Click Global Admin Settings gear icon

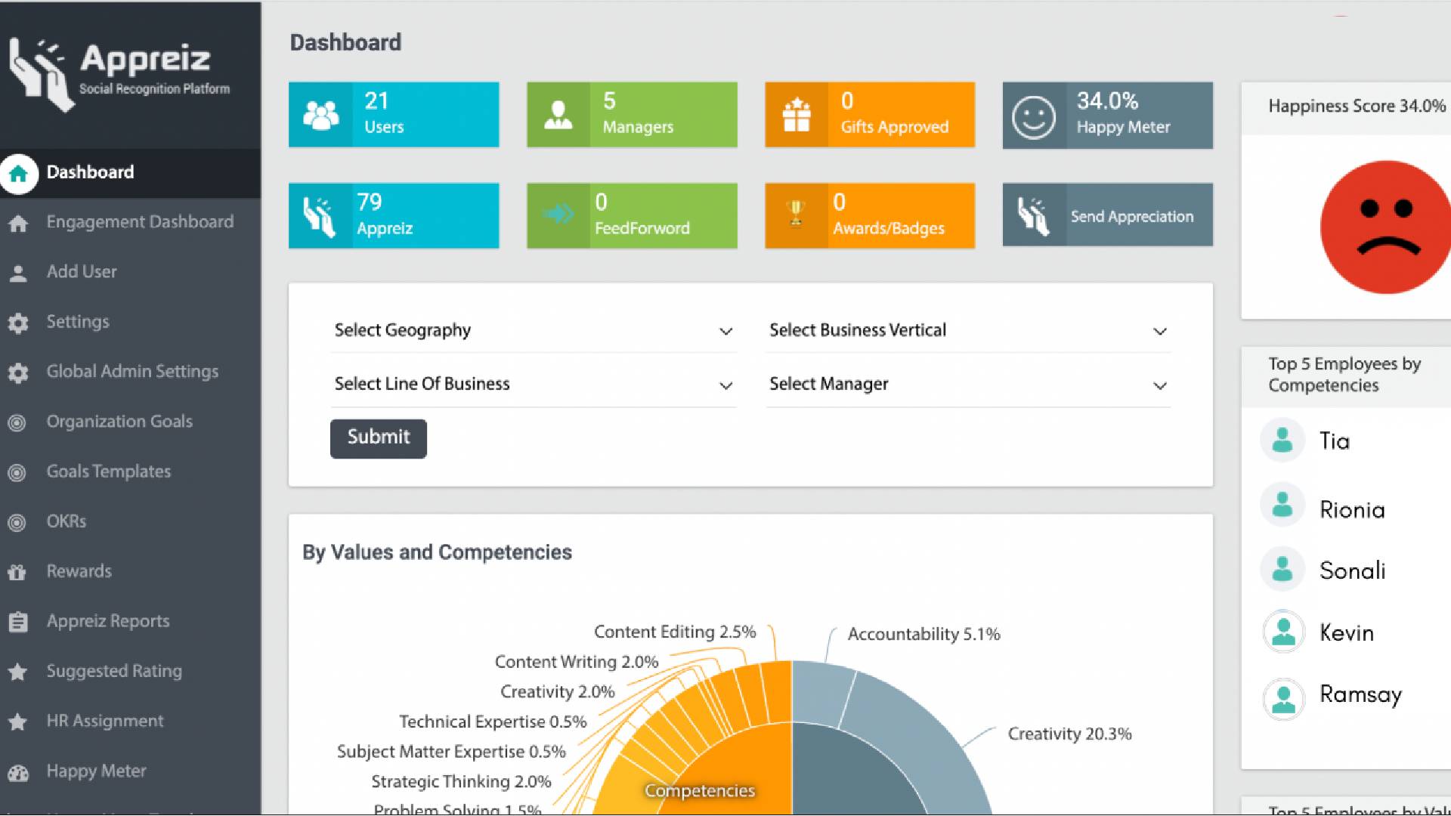18,373
